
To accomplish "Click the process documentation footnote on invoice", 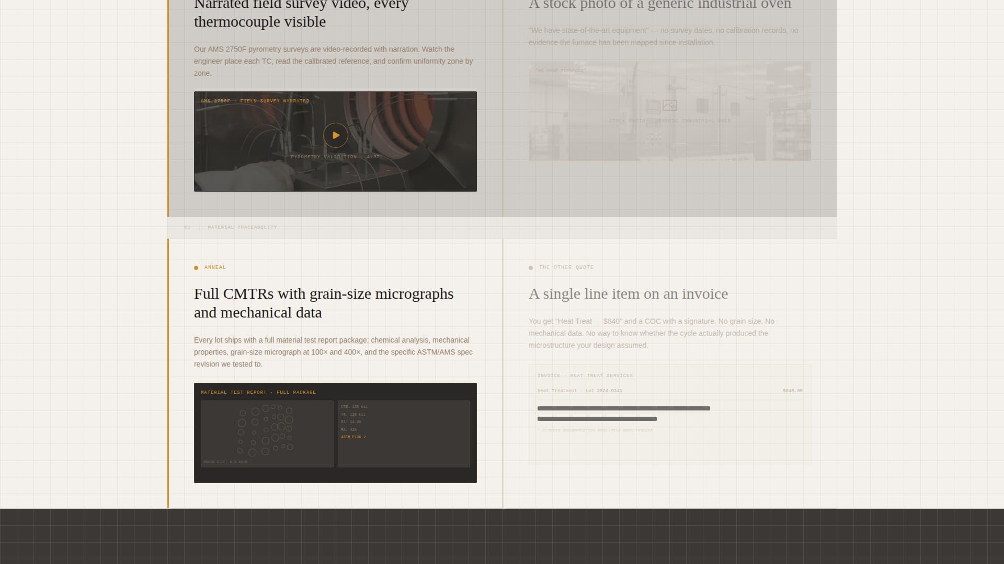I will pyautogui.click(x=595, y=430).
